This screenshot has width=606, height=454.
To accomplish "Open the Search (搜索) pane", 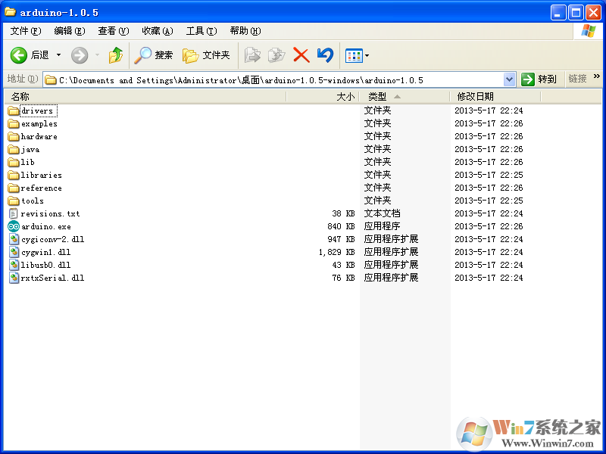I will pos(154,55).
